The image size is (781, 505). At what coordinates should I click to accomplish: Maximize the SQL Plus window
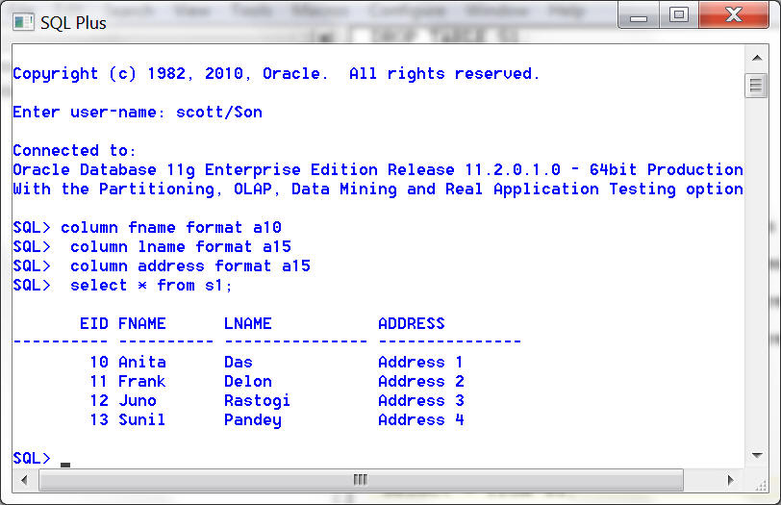click(x=679, y=15)
